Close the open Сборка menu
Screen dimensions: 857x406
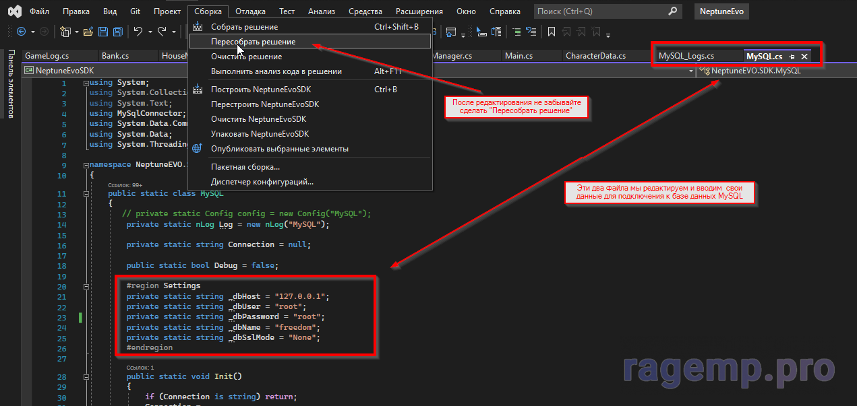pyautogui.click(x=208, y=11)
